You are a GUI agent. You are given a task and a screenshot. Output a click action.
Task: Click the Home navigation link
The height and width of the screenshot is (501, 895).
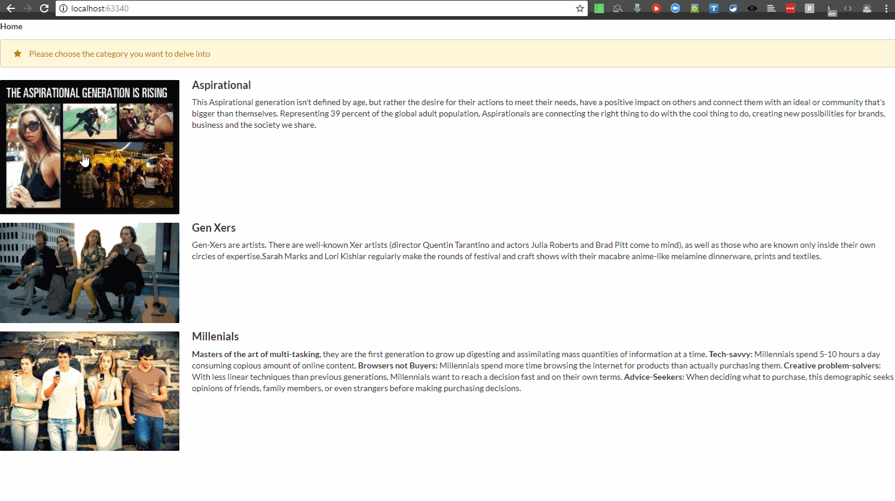point(11,26)
